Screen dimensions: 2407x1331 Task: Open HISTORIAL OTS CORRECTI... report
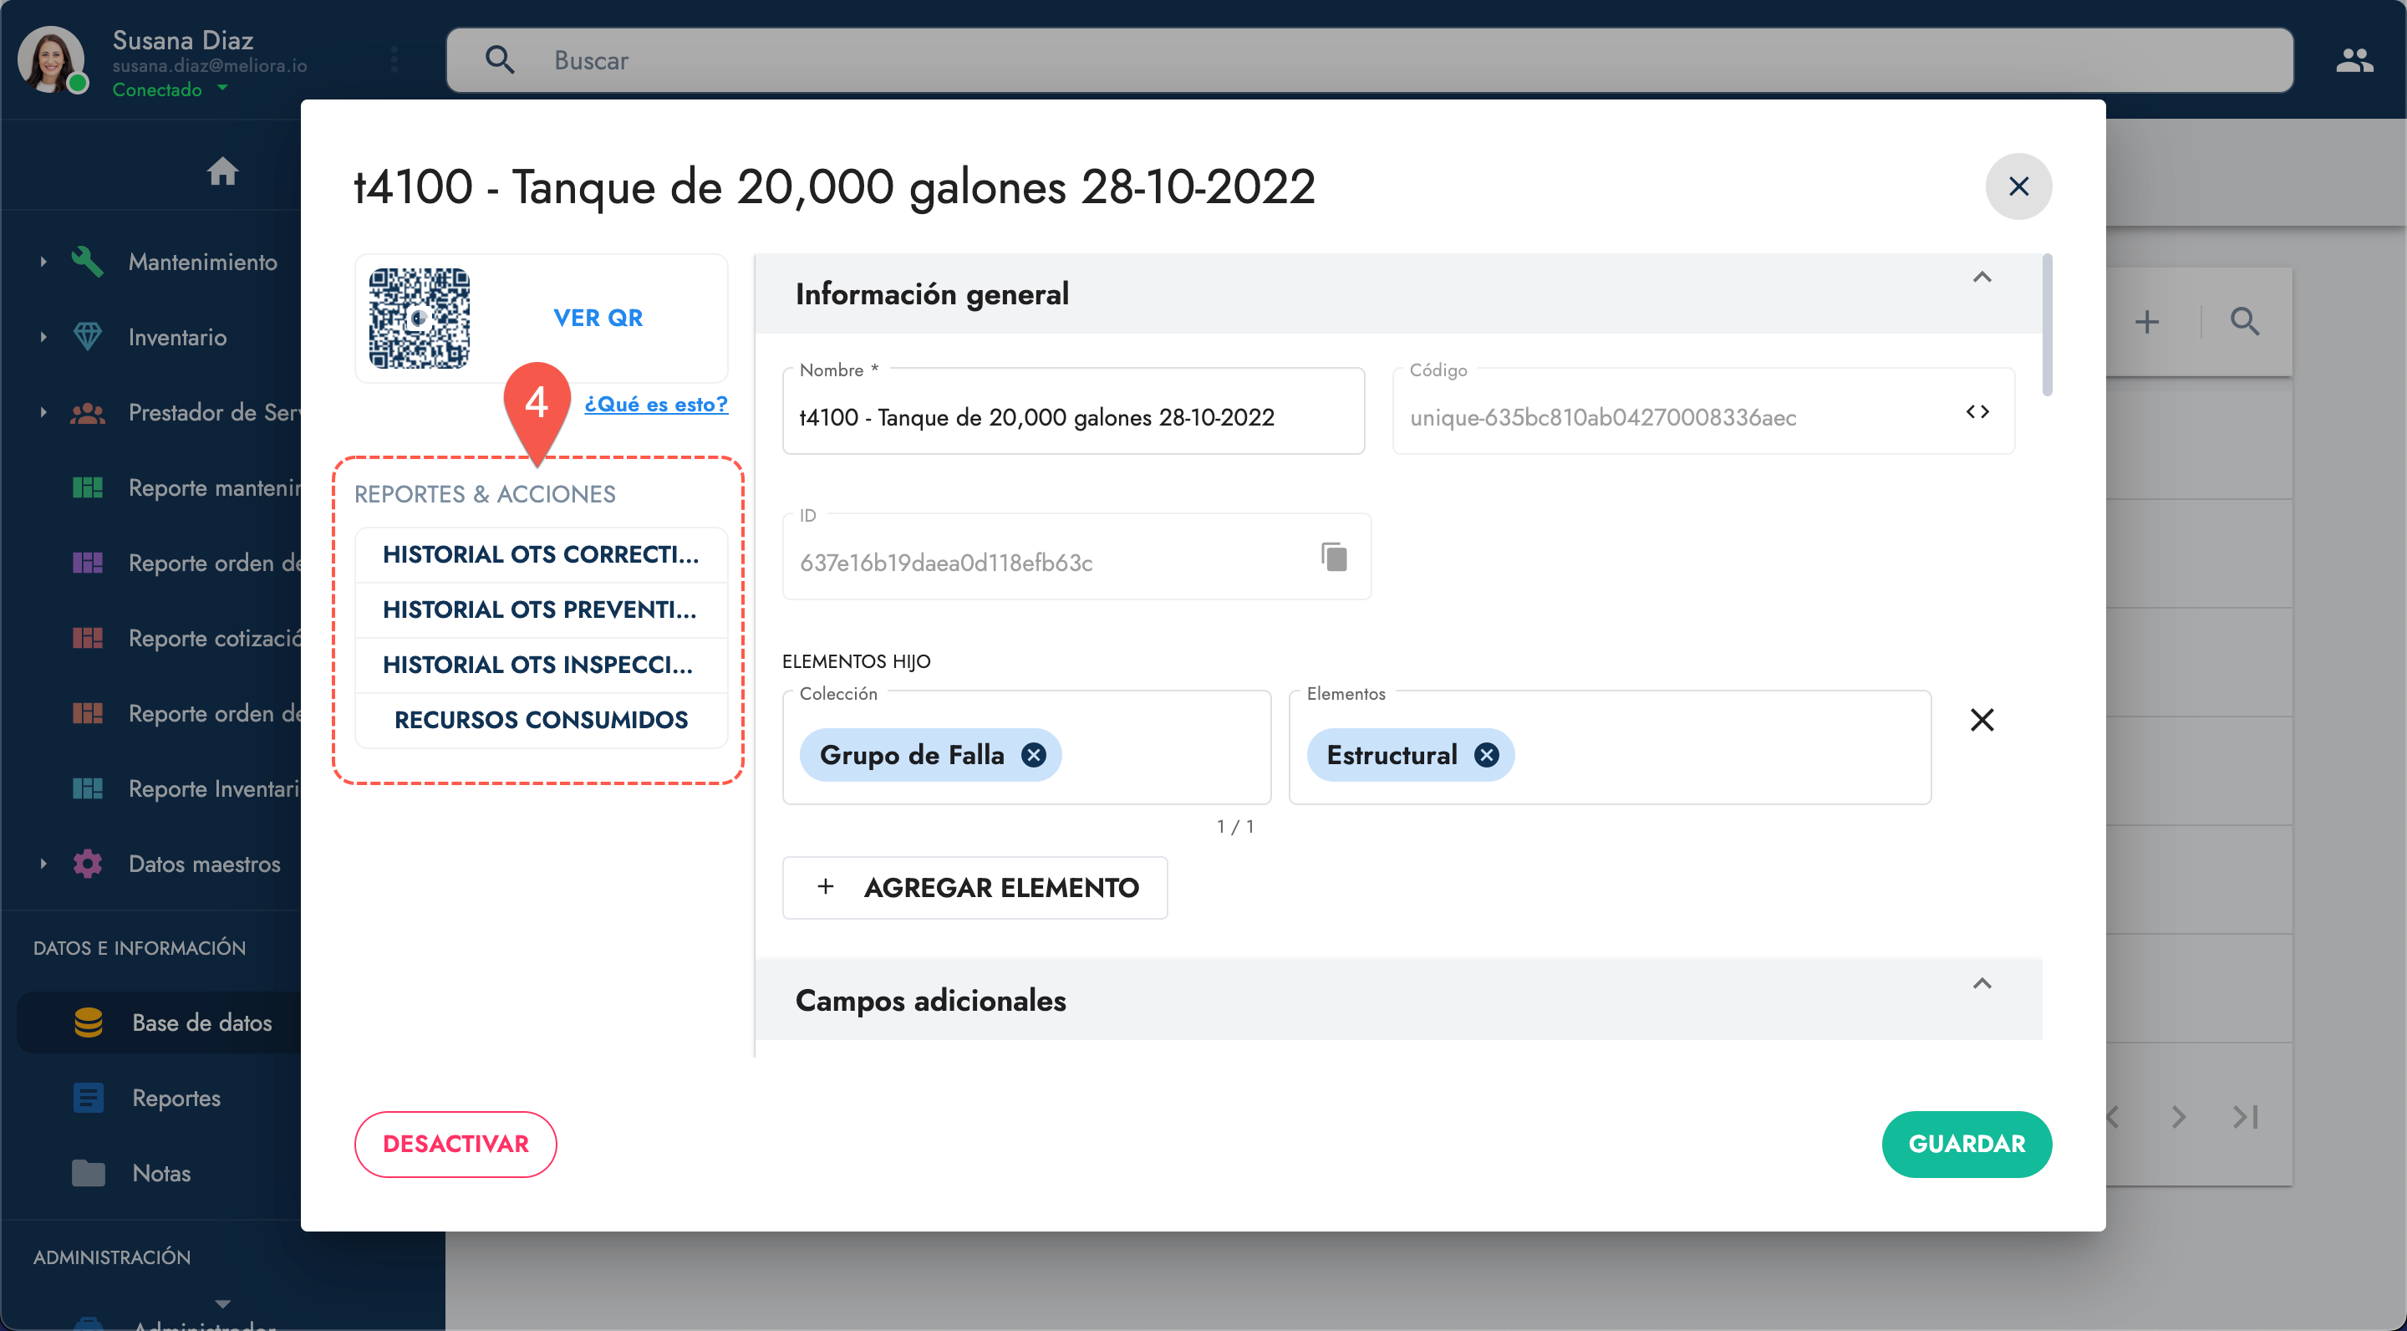coord(541,554)
